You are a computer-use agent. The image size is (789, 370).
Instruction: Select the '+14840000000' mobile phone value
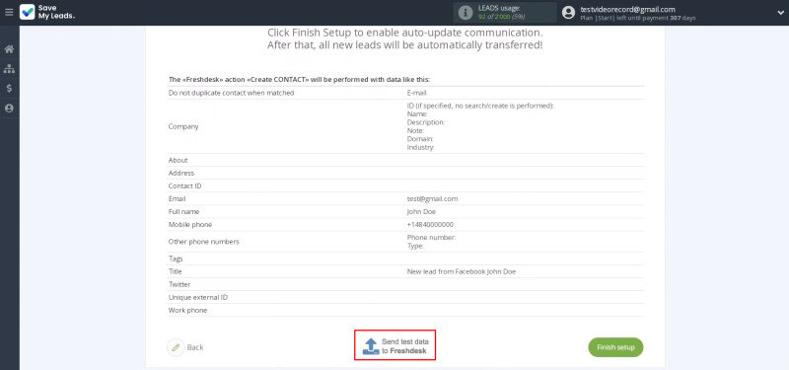430,225
